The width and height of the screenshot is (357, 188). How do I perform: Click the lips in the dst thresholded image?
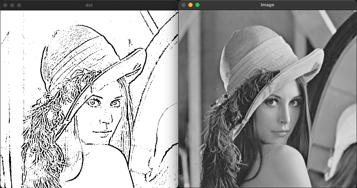tap(100, 133)
